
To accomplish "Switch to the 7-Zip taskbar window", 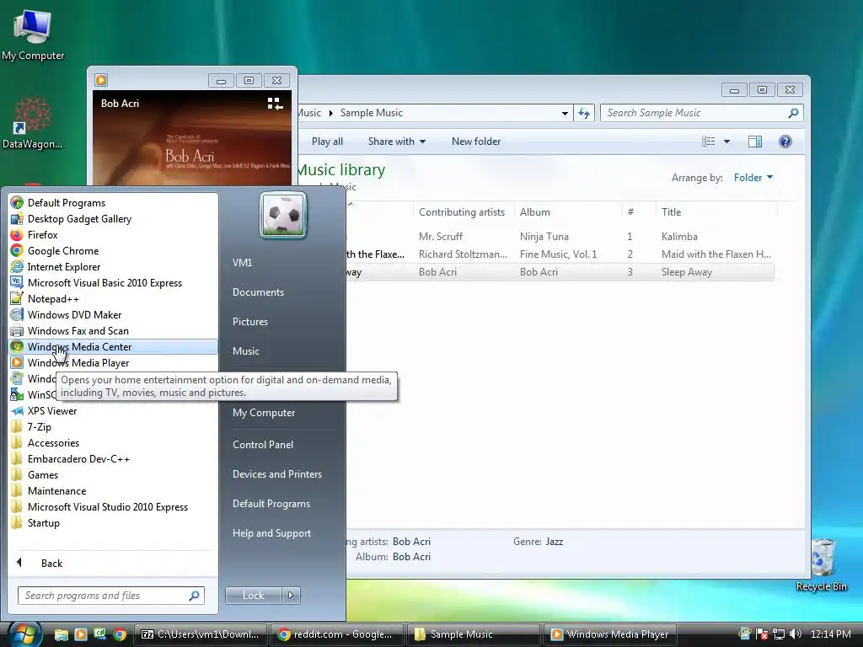I will [x=201, y=634].
